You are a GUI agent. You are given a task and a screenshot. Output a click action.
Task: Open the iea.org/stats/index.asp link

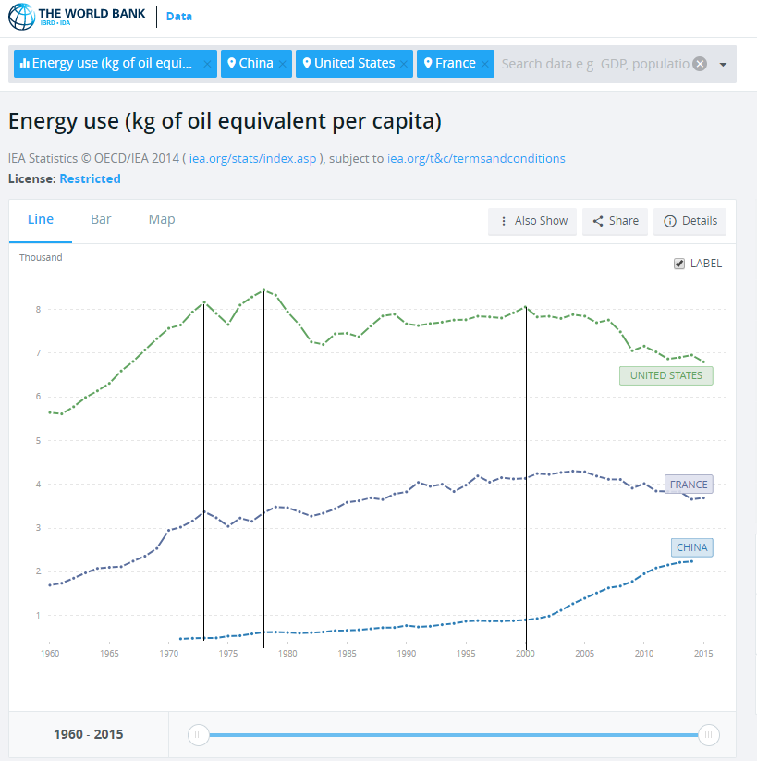(x=254, y=158)
